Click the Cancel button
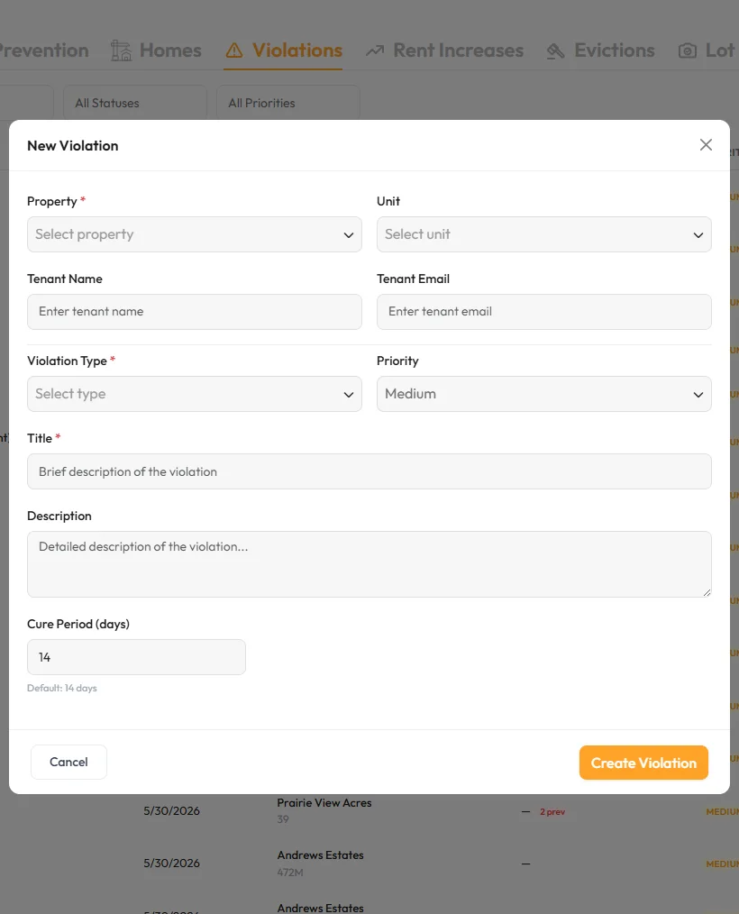The image size is (739, 914). point(68,762)
